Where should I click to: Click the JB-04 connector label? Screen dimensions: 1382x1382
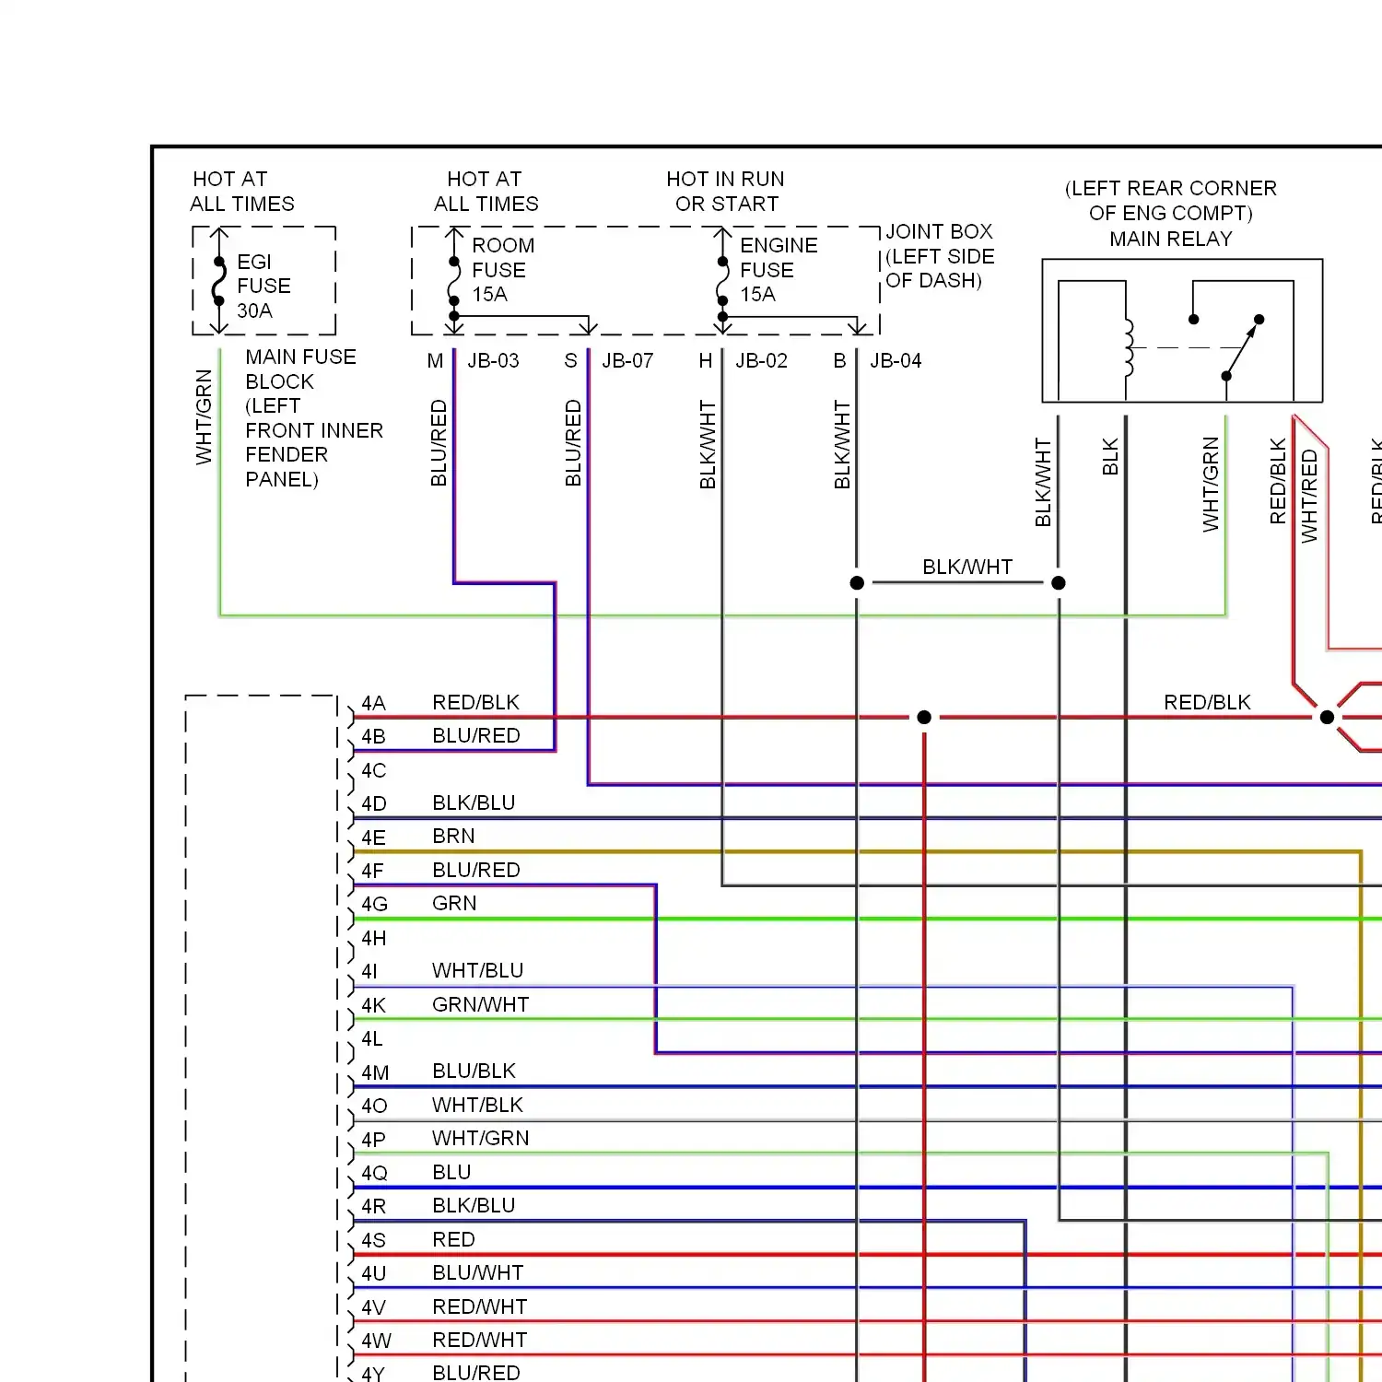tap(896, 361)
